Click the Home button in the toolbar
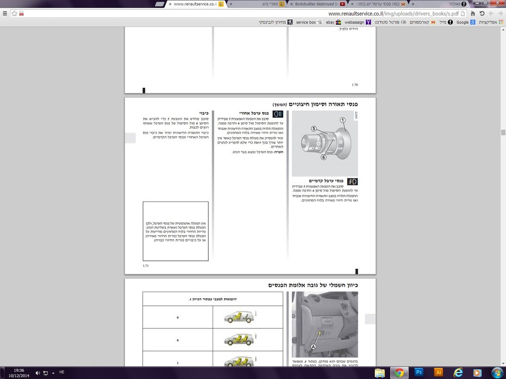Viewport: 506px width, 379px height. pos(473,14)
